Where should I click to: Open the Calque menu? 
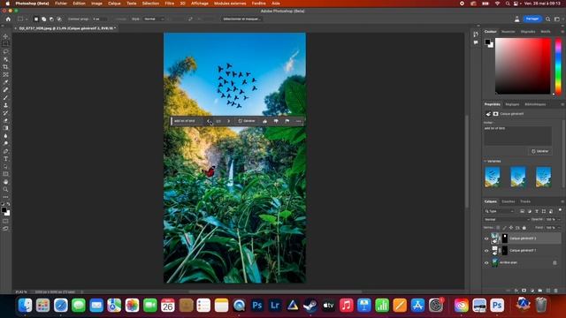[x=114, y=4]
